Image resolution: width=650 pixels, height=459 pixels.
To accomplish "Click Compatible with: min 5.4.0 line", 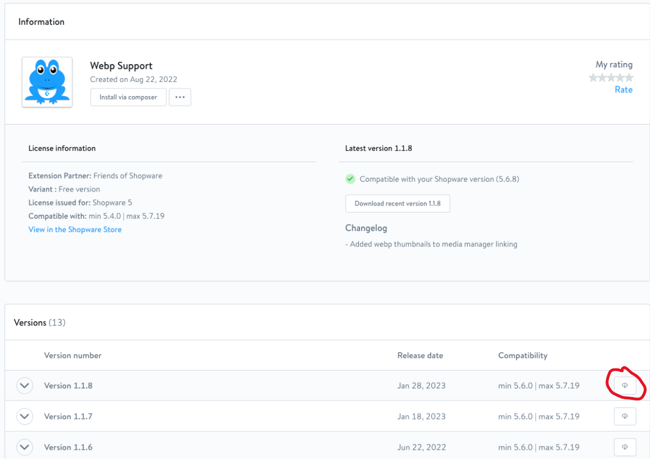I will pos(97,216).
